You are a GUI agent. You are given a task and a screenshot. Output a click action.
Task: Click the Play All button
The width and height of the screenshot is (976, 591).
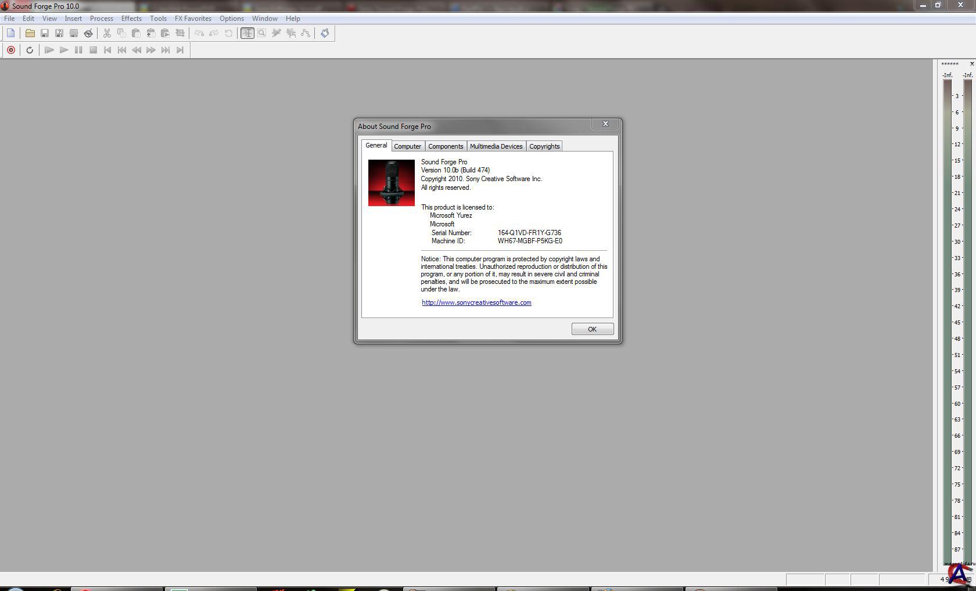point(49,50)
